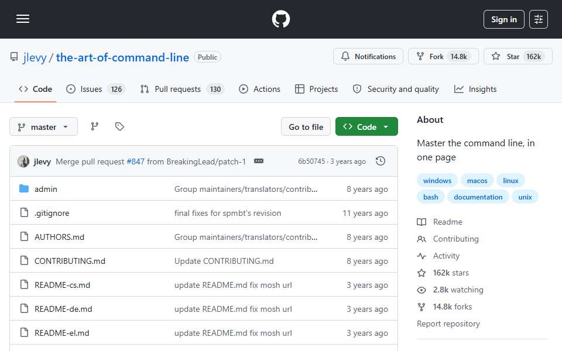View branches via the branch icon
The image size is (562, 351).
pyautogui.click(x=95, y=126)
